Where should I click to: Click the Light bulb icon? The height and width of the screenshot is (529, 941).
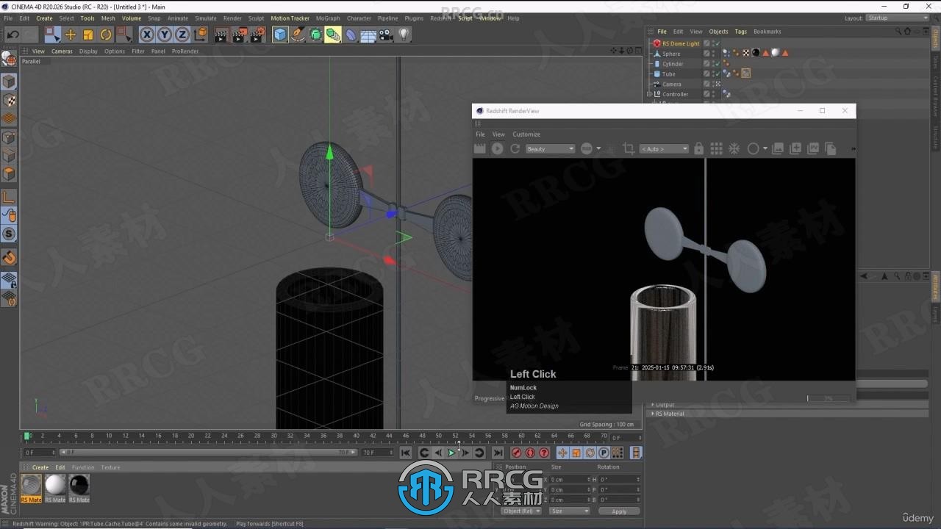pyautogui.click(x=404, y=35)
